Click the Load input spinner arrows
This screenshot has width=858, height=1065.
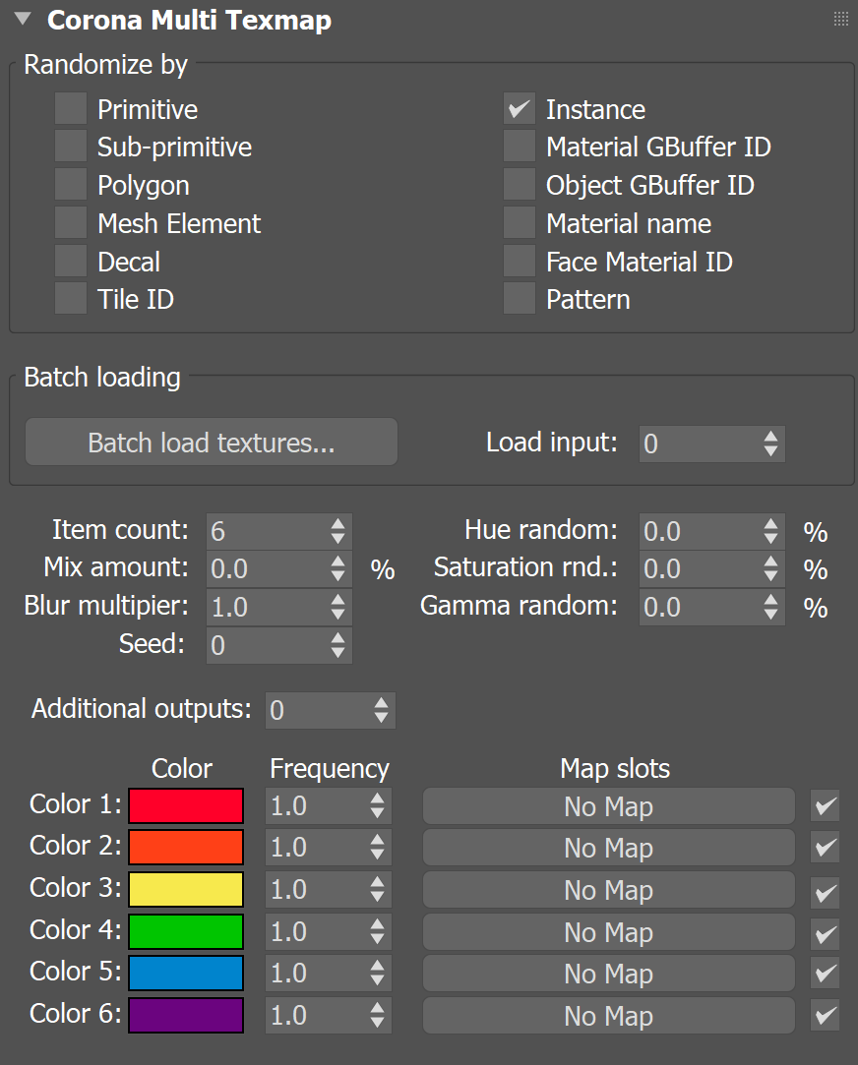pyautogui.click(x=771, y=444)
